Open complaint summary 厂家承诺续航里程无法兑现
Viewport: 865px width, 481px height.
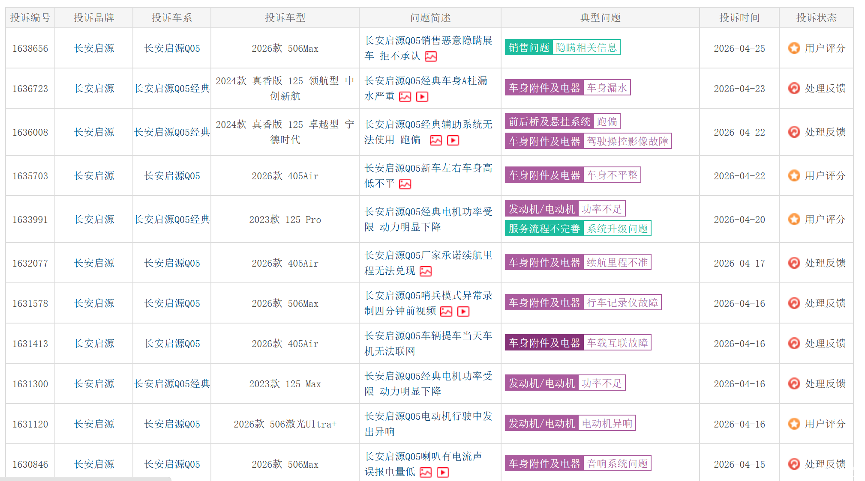click(x=428, y=263)
